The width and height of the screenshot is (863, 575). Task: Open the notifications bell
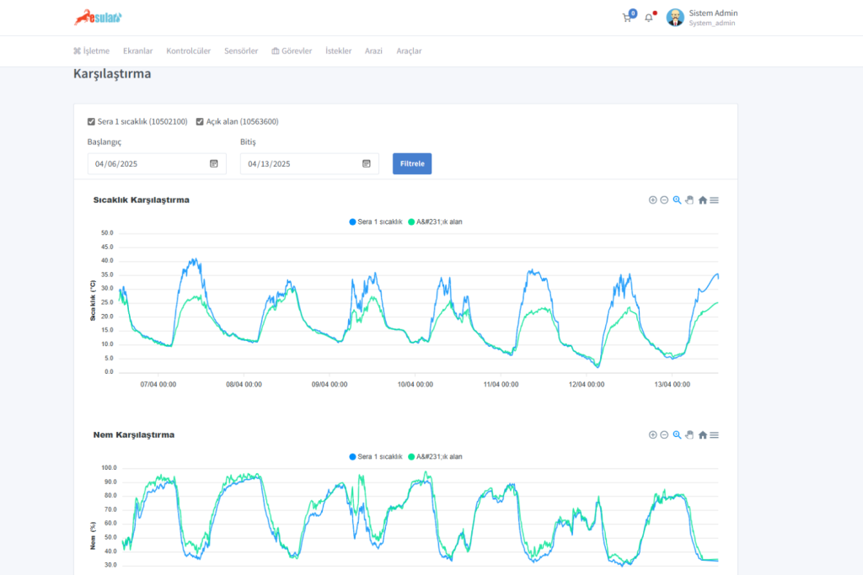(x=648, y=18)
